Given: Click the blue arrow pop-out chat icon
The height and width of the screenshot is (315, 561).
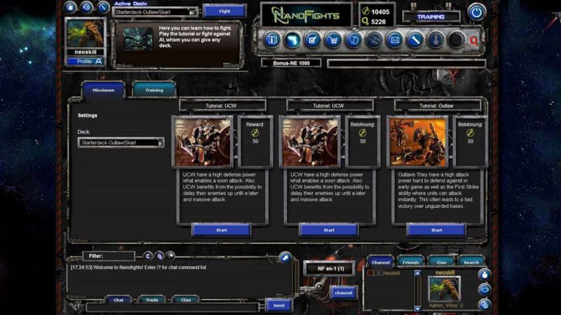Looking at the screenshot, I should (285, 257).
